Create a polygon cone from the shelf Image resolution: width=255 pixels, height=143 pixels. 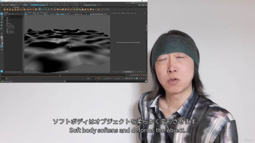(x=12, y=10)
